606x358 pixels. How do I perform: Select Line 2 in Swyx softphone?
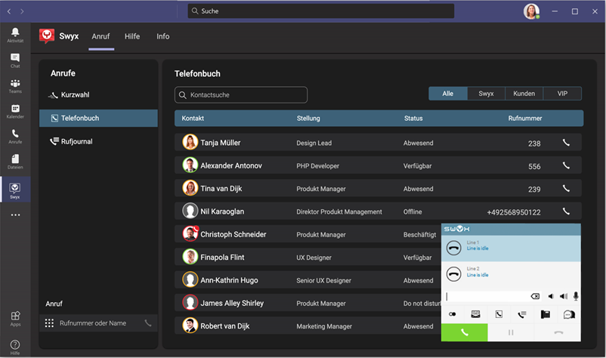pos(511,274)
